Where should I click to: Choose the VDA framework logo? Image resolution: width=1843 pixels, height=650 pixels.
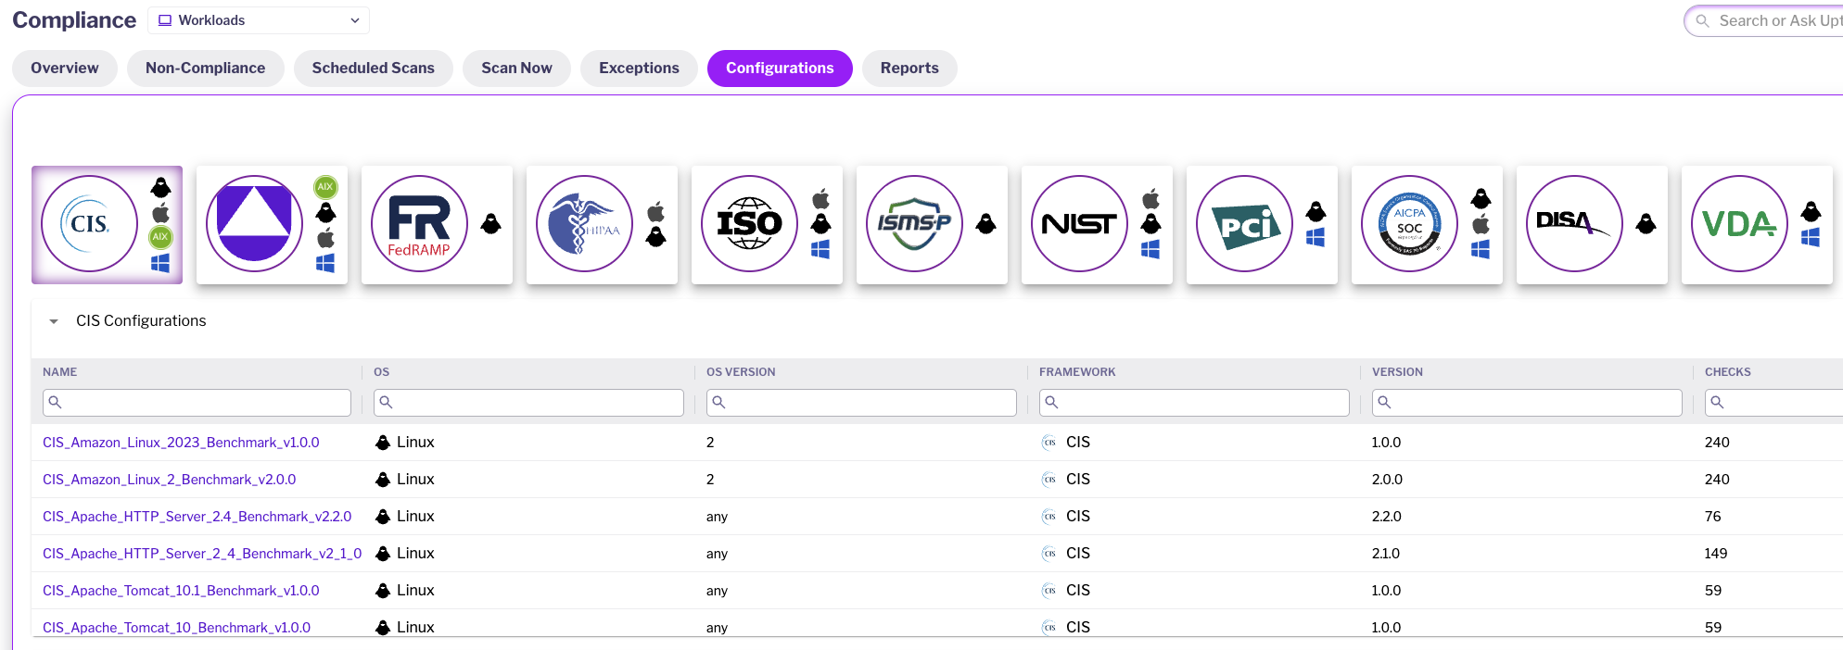pyautogui.click(x=1740, y=224)
